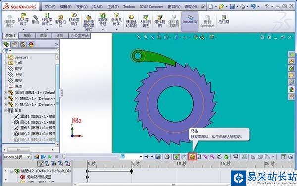Screen dimensions: 297x186
Task: Click New Motion Study (新建运动算例)
Action: click(131, 21)
